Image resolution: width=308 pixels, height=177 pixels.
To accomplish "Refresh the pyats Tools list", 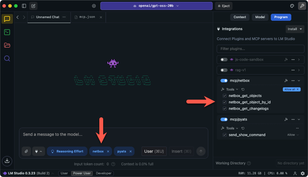I will [x=243, y=128].
